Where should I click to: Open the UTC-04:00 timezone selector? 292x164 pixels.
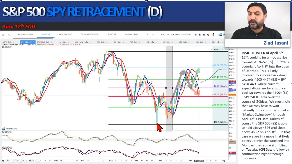(175, 35)
